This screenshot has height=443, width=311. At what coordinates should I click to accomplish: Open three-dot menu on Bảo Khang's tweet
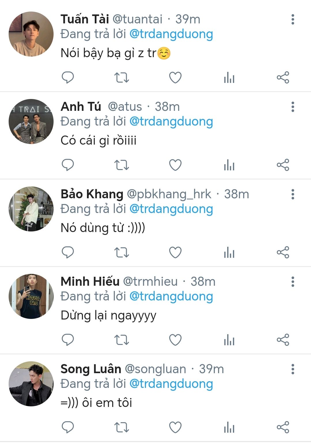coord(293,194)
